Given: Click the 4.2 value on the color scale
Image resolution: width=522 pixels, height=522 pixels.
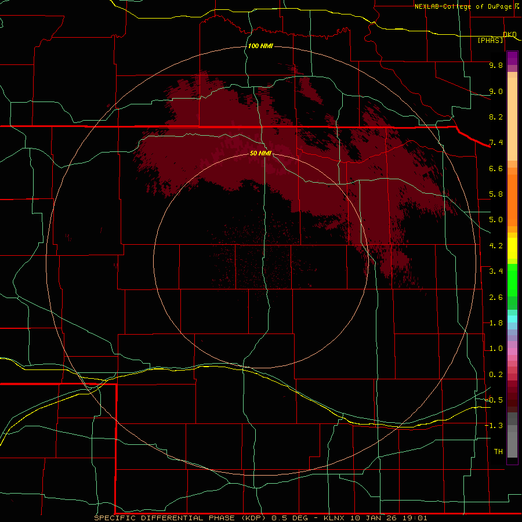Looking at the screenshot, I should pos(496,246).
